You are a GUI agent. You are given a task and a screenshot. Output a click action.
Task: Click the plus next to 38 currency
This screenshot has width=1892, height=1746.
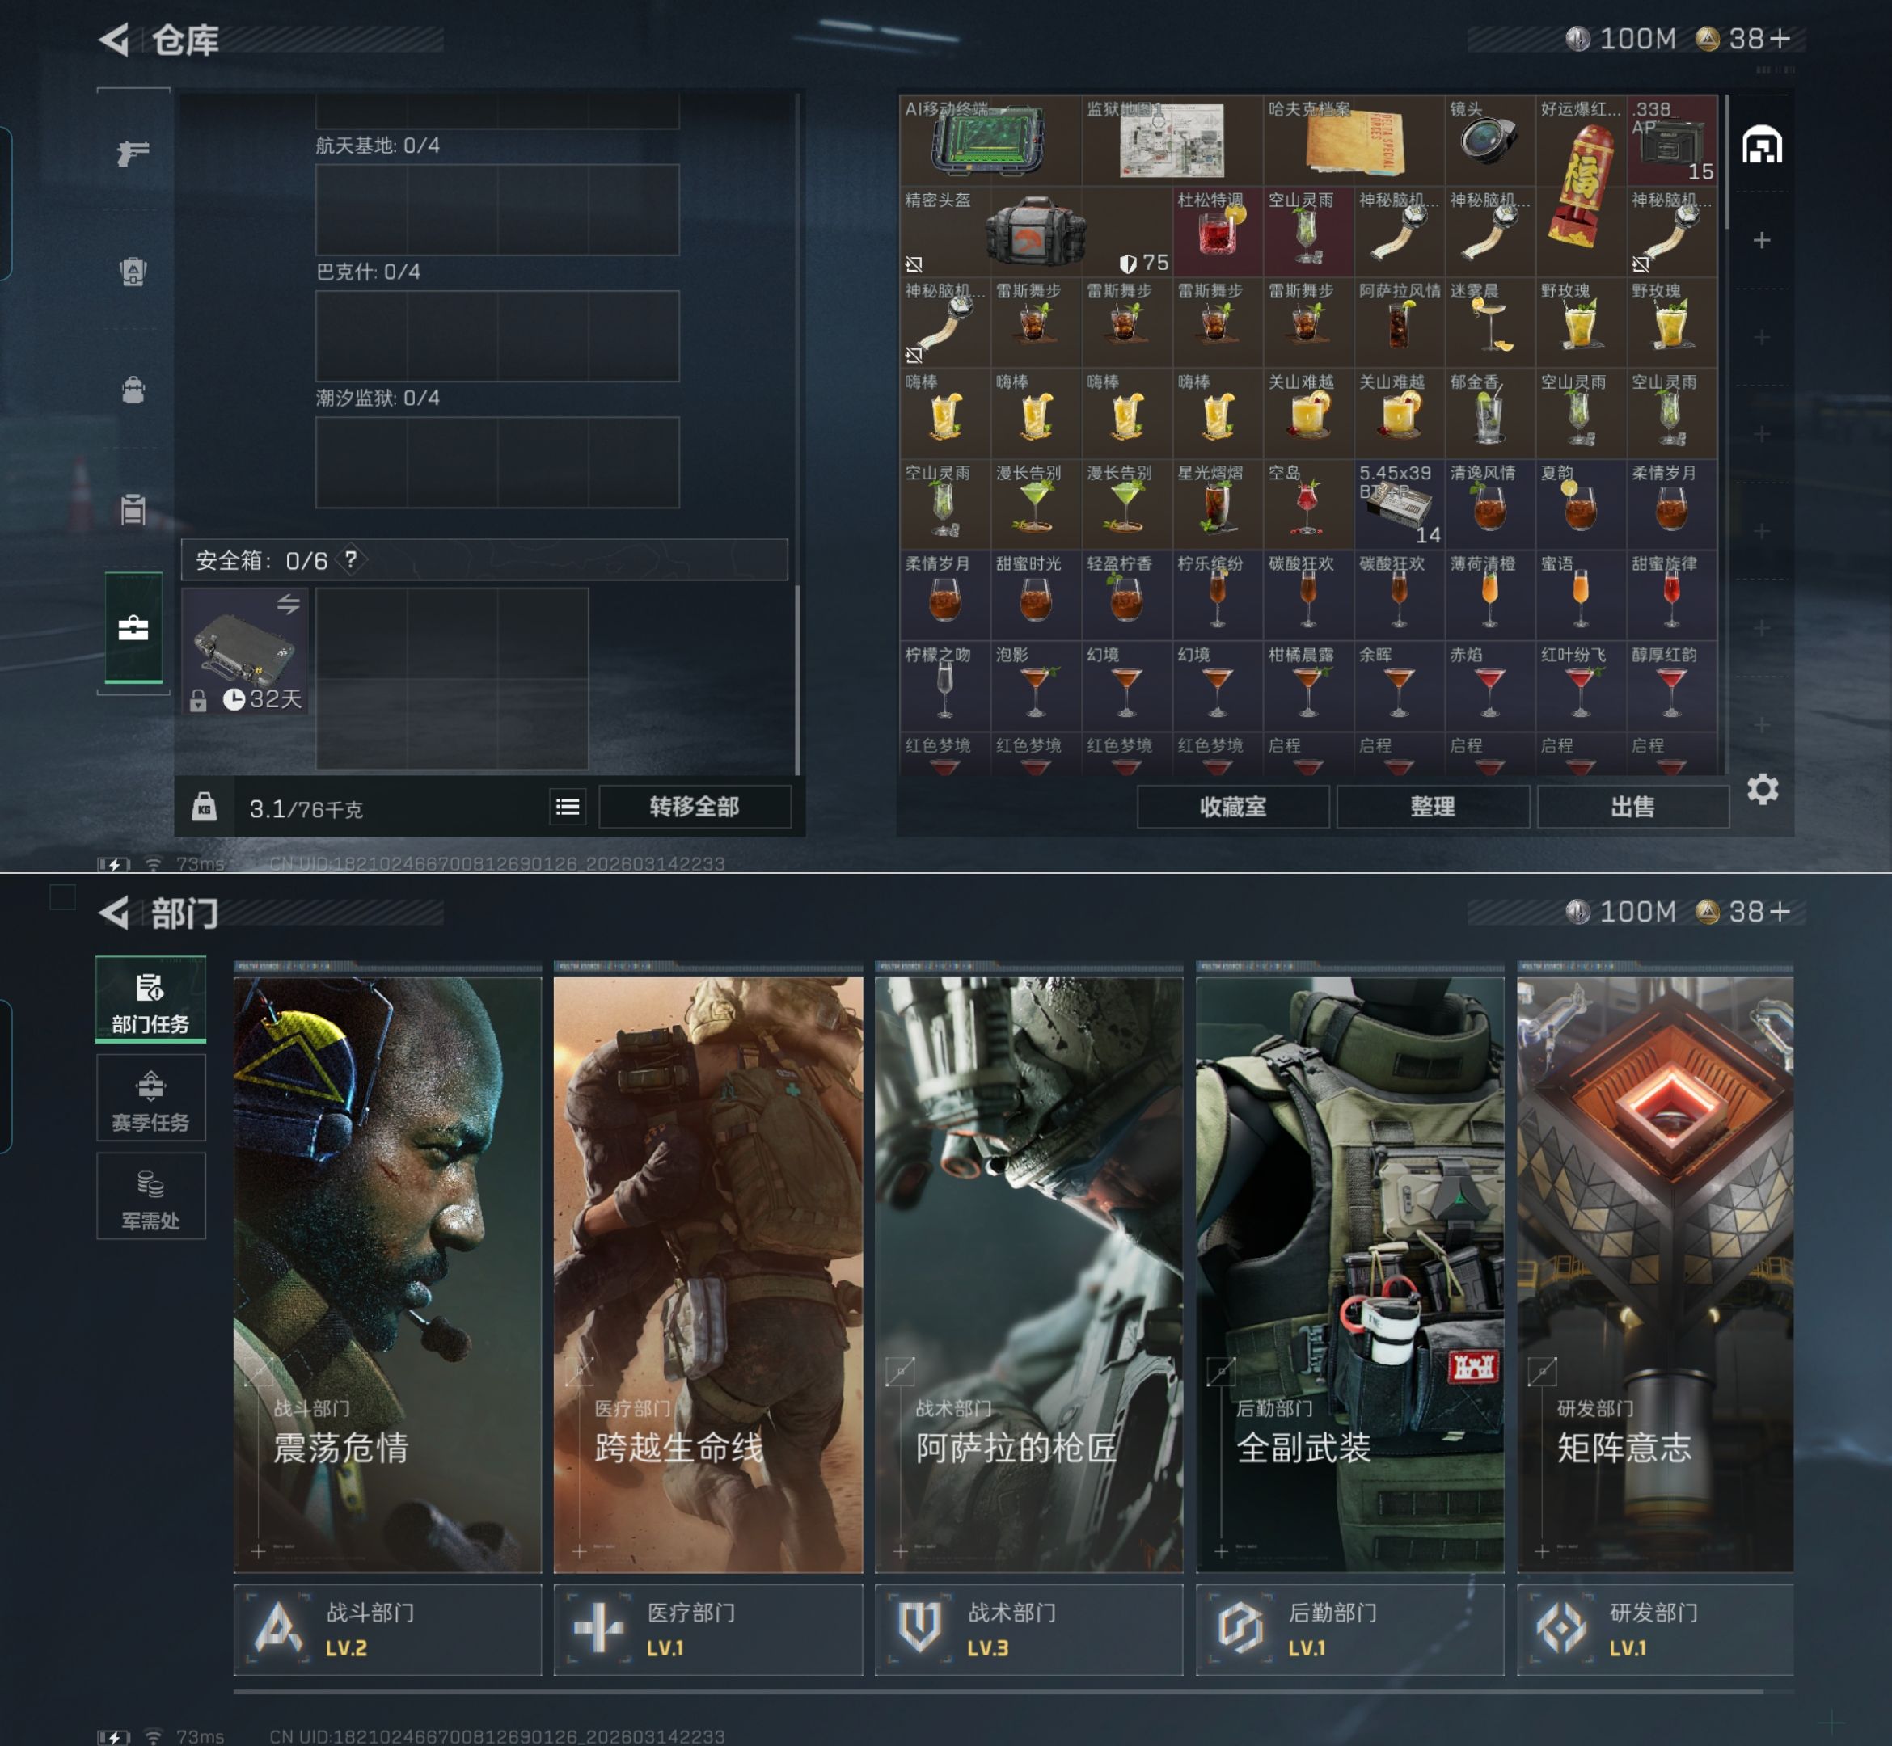[x=1780, y=39]
